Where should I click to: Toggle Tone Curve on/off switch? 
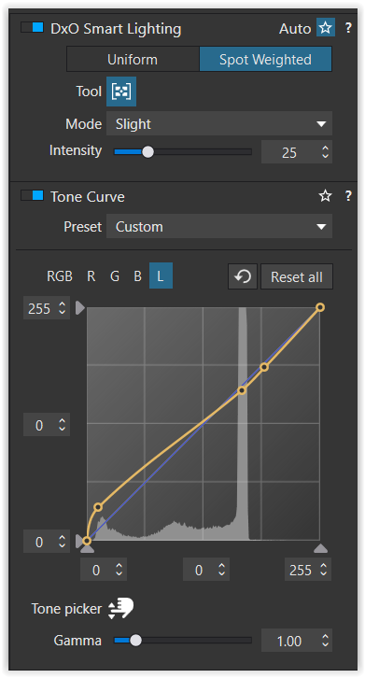pos(32,196)
